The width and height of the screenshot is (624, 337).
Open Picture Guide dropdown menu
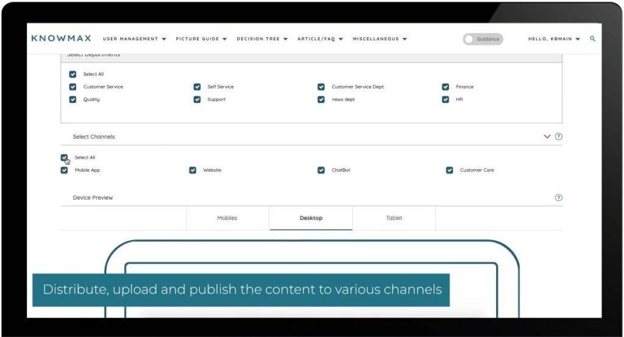[201, 39]
